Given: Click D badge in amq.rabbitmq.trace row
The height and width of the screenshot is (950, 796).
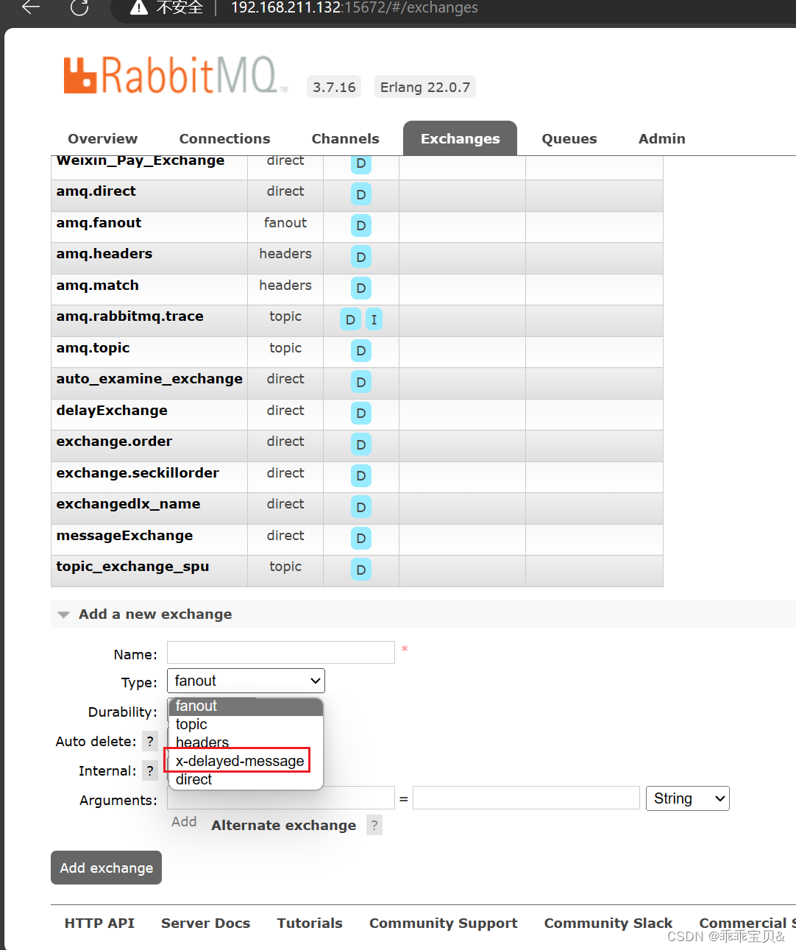Looking at the screenshot, I should 350,319.
